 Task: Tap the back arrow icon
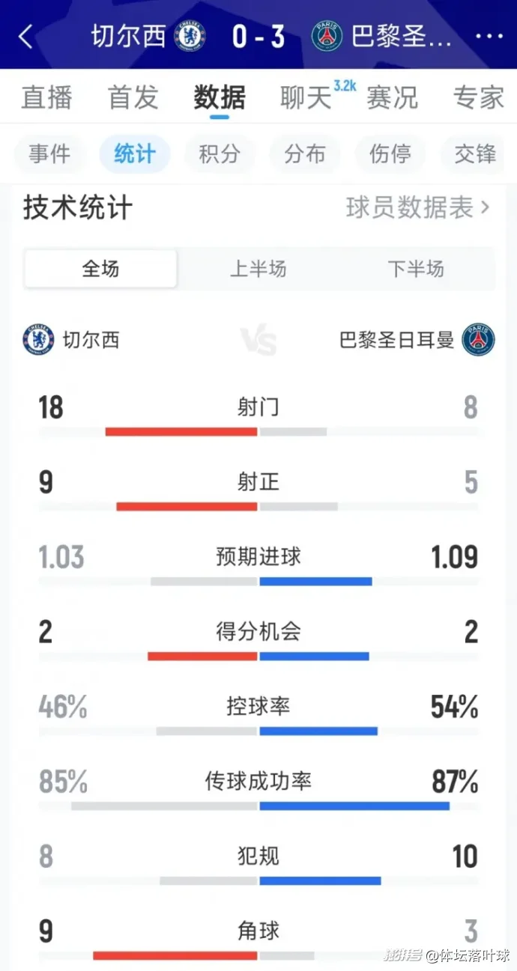(25, 36)
